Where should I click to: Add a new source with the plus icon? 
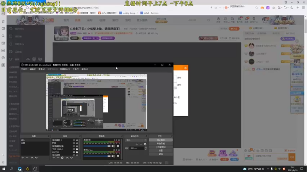click(x=54, y=157)
